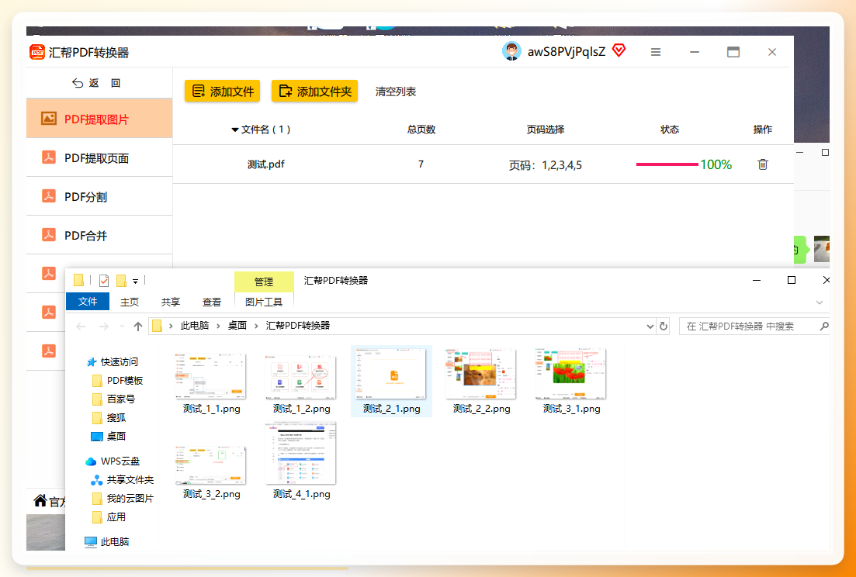Viewport: 856px width, 577px height.
Task: Select PDF分割 in the converter sidebar
Action: [x=99, y=196]
